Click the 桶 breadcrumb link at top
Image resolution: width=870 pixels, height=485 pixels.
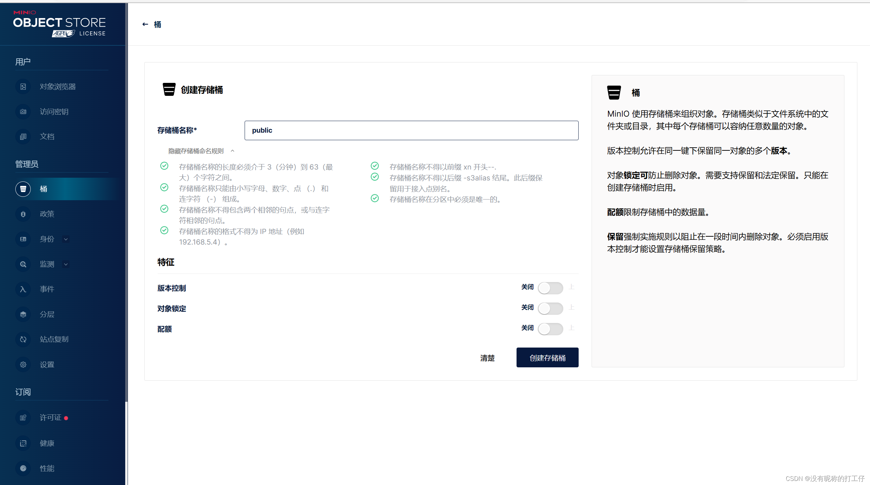(x=158, y=24)
